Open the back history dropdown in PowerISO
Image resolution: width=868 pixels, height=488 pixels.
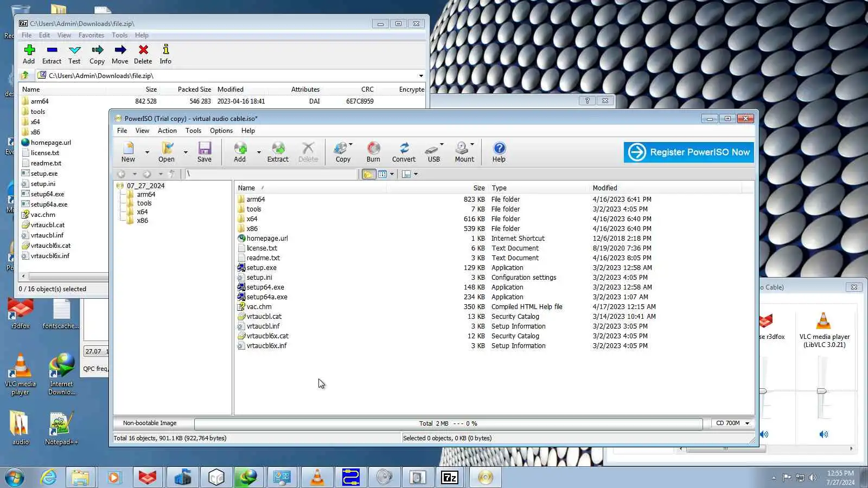pyautogui.click(x=135, y=174)
